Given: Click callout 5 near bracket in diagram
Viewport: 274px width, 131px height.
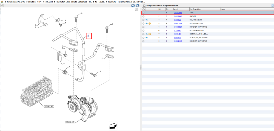Looking at the screenshot, I should [35, 25].
